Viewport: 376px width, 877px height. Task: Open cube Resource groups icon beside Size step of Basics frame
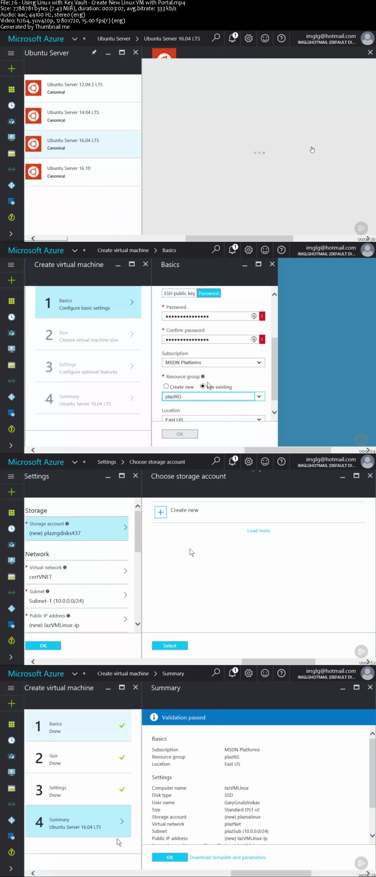[11, 333]
